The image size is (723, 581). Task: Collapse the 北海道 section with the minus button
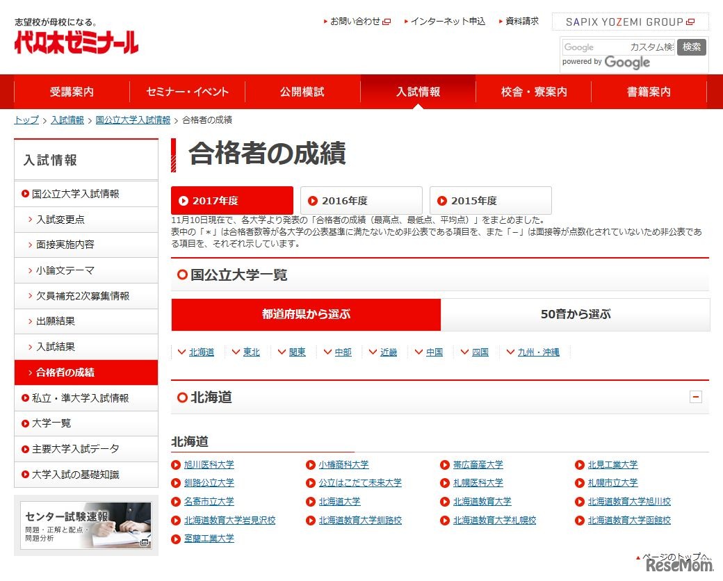[696, 396]
